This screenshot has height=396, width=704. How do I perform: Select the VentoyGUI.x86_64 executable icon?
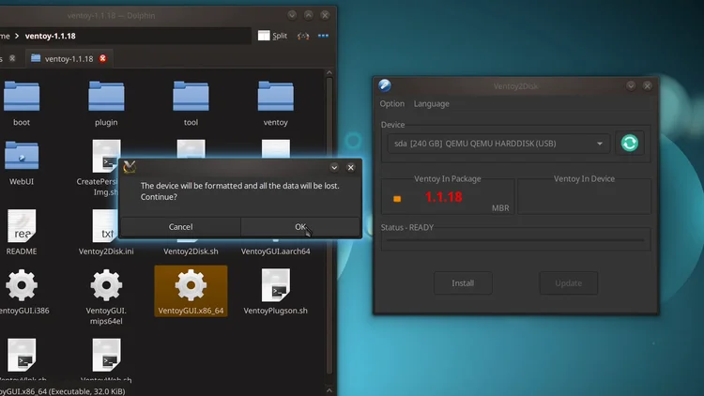click(191, 285)
